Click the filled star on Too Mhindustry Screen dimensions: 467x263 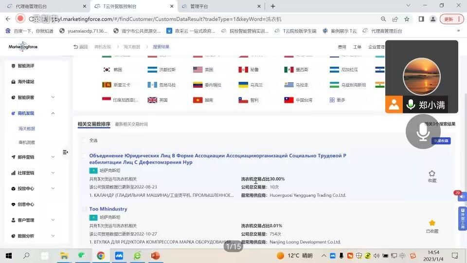coord(431,223)
